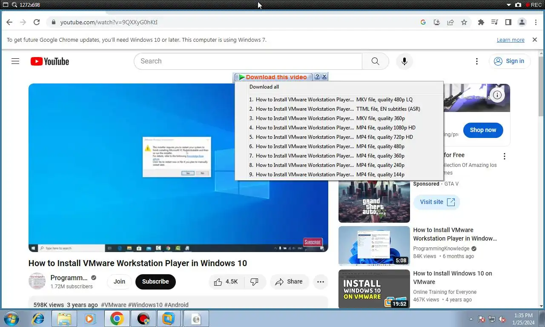Dismiss the Chrome update notice
This screenshot has width=545, height=327.
pyautogui.click(x=535, y=40)
